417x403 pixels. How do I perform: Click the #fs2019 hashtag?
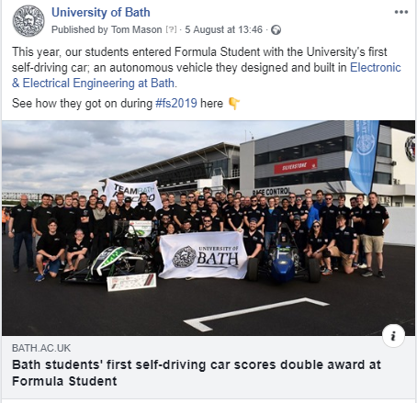tap(176, 103)
